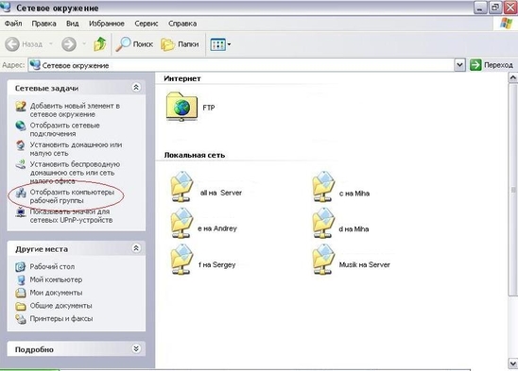Open the 'all на Server' network folder icon
The width and height of the screenshot is (518, 371).
point(181,187)
